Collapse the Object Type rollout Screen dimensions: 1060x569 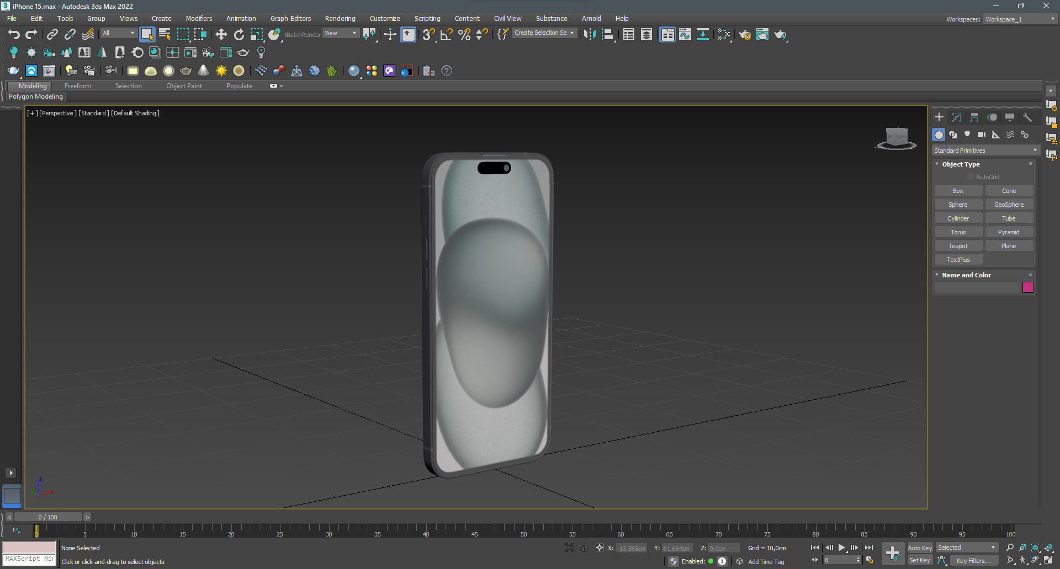tap(961, 164)
